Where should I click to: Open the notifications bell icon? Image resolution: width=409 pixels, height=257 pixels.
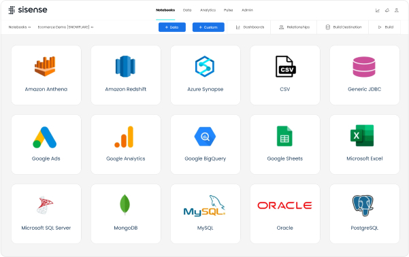click(x=387, y=10)
